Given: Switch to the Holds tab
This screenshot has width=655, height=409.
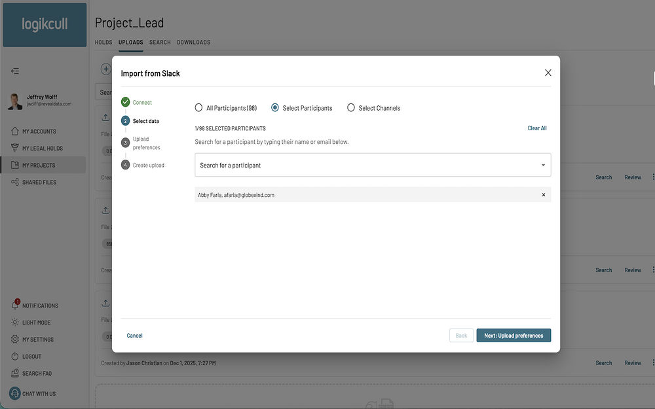Looking at the screenshot, I should (103, 42).
